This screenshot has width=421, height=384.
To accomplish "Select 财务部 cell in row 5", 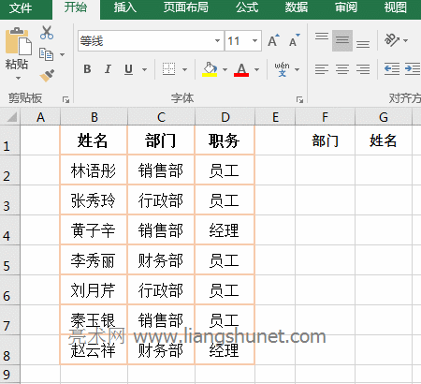I will [x=161, y=260].
